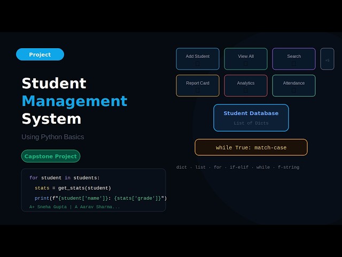Select the Search card

294,59
